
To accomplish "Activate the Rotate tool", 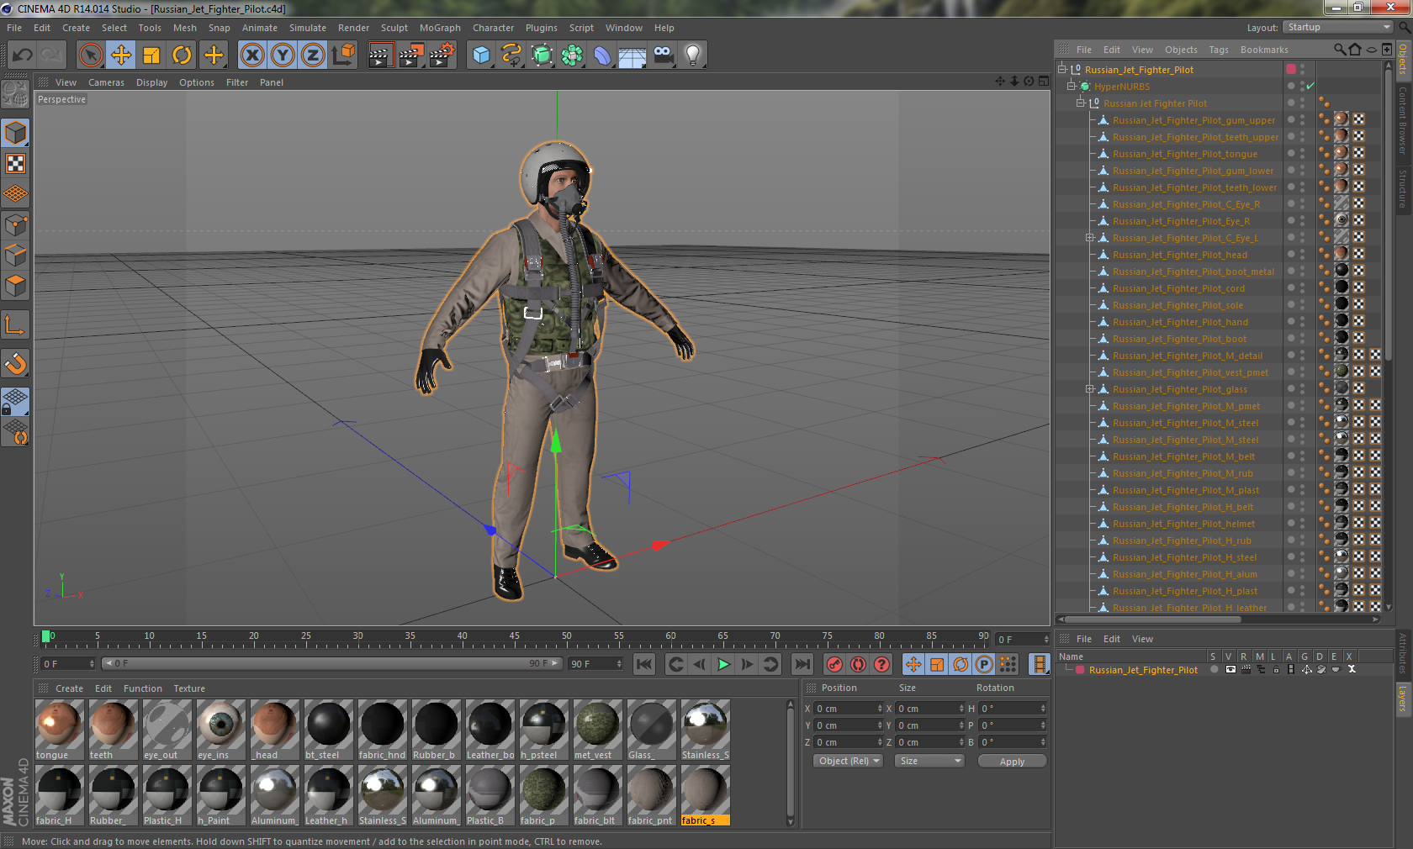I will click(182, 55).
